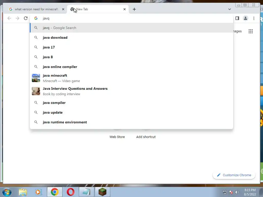Select the 'java 8' suggestion
This screenshot has width=263, height=197.
[131, 57]
